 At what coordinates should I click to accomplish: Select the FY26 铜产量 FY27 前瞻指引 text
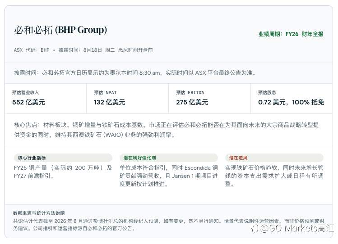coord(63,172)
